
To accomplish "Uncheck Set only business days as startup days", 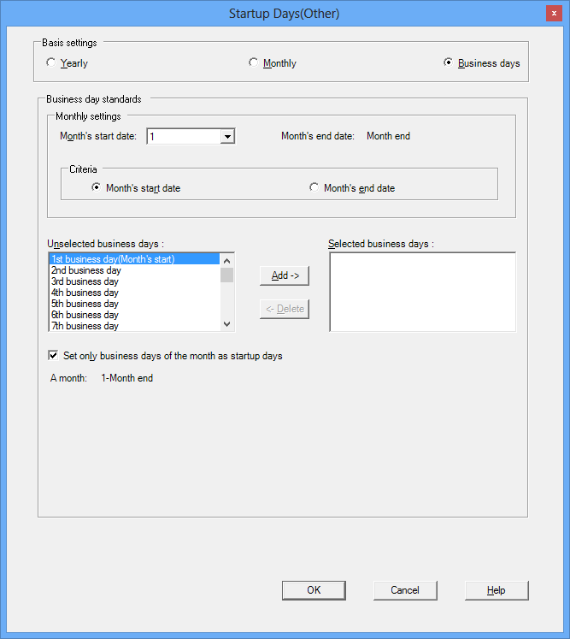I will (x=55, y=356).
